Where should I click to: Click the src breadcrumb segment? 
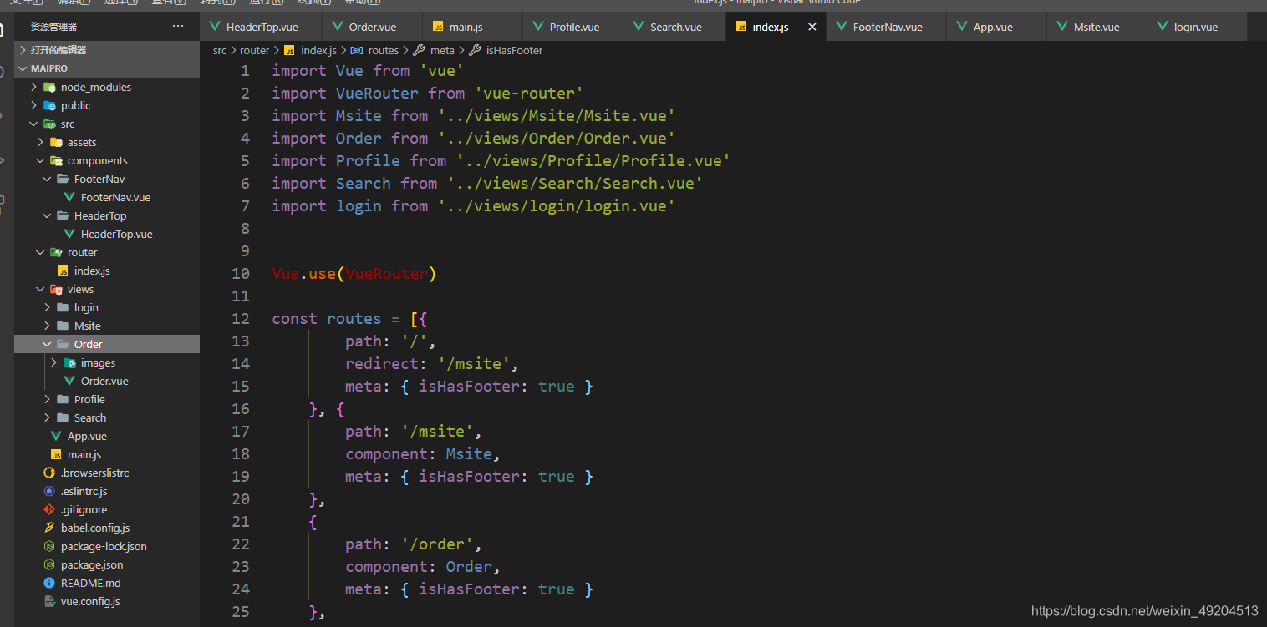[220, 50]
